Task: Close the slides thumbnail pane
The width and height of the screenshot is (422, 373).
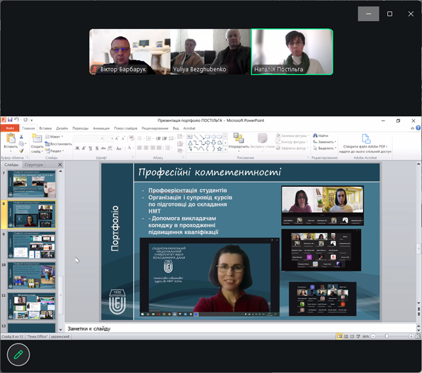Action: 60,165
